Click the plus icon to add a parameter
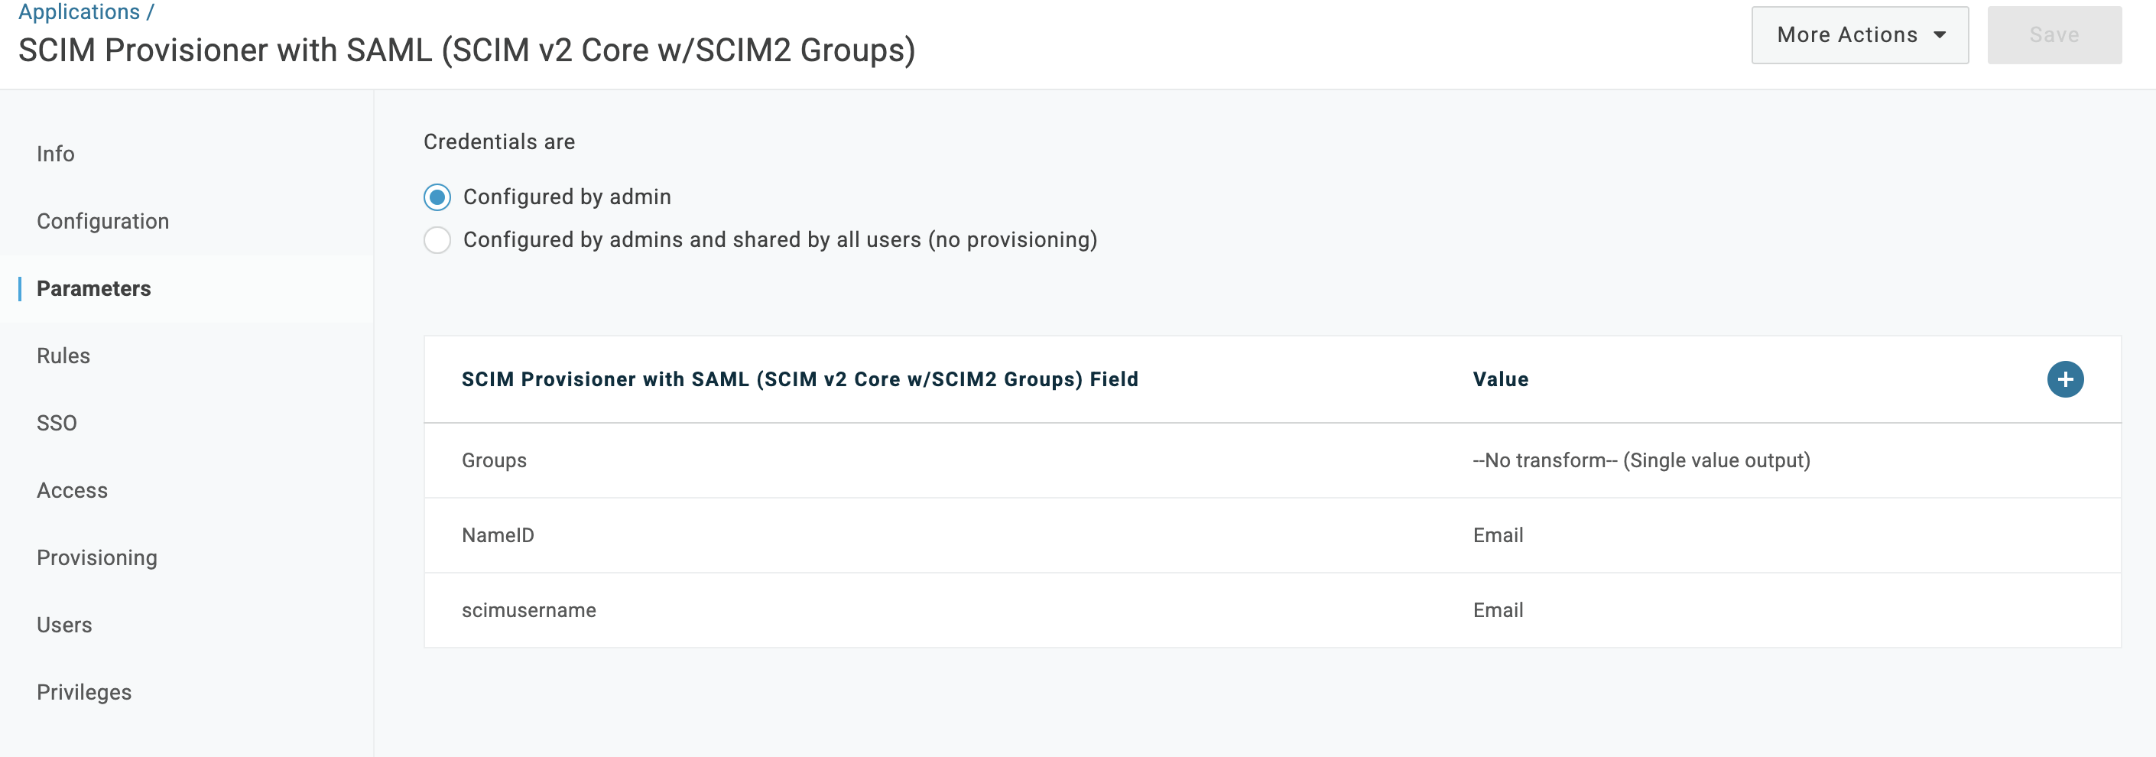 2065,379
